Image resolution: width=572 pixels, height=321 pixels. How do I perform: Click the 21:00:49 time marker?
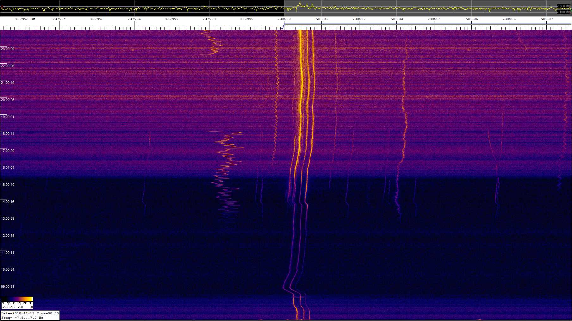point(8,83)
